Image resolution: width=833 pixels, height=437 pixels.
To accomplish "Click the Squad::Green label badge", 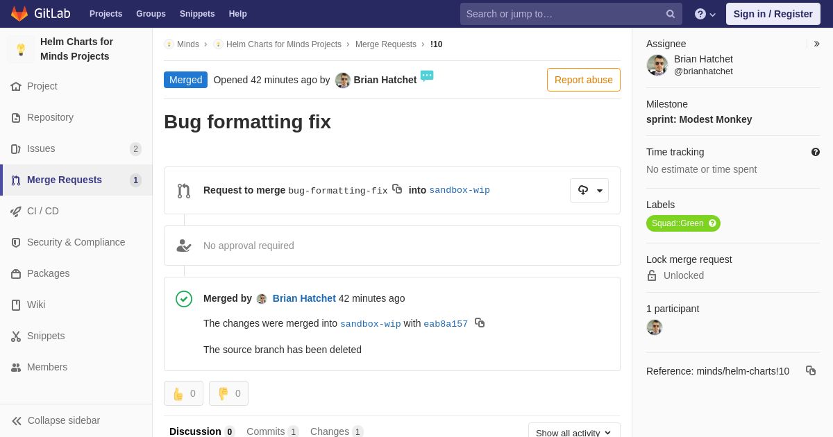I will pyautogui.click(x=683, y=223).
